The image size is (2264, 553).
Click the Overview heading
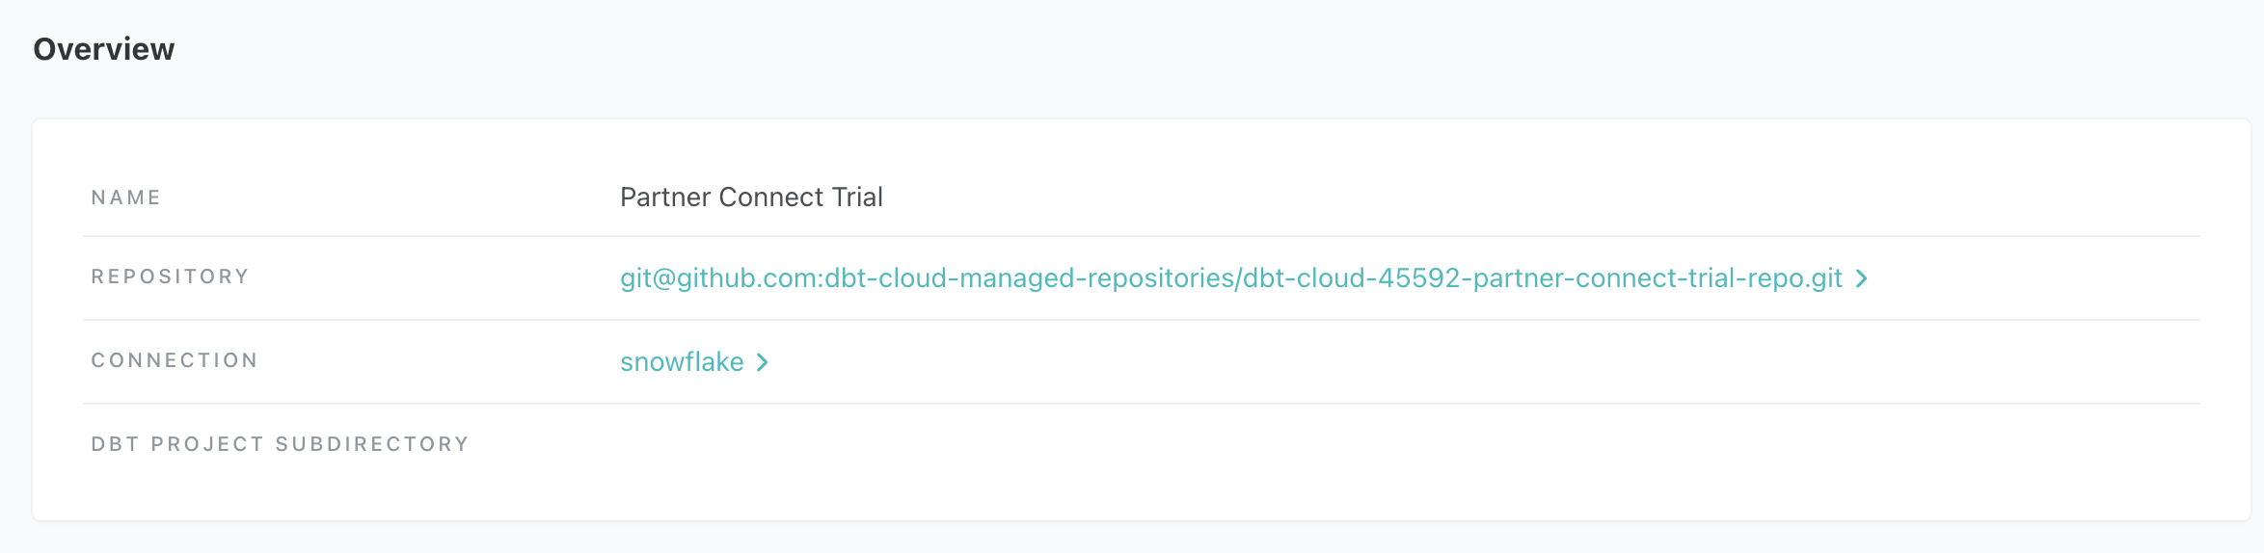coord(104,49)
